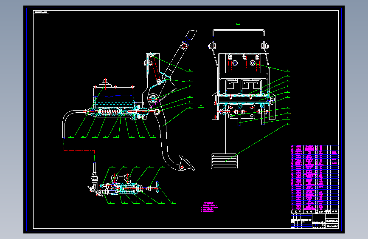Click the pedal pivot shaft circle

point(153,99)
